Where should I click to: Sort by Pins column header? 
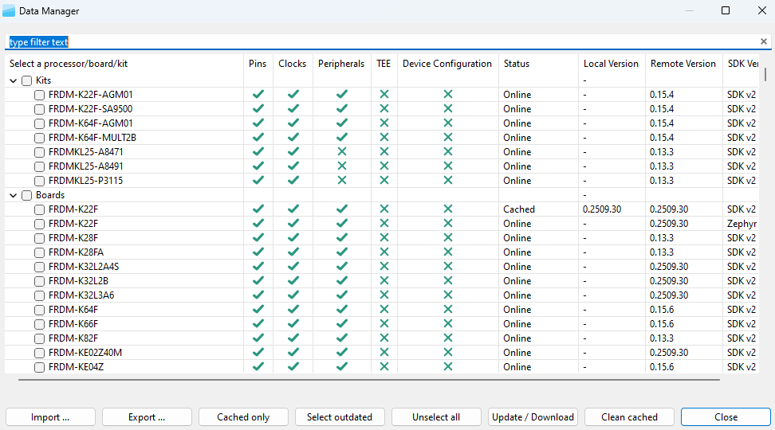tap(258, 64)
